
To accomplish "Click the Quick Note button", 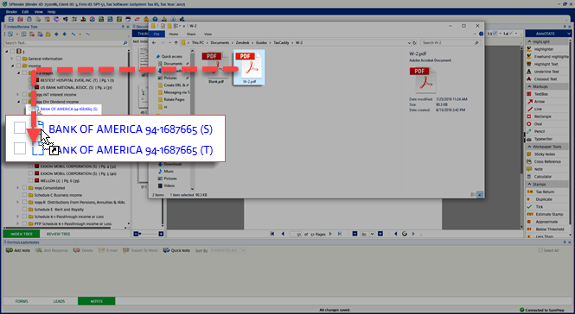I will point(176,250).
